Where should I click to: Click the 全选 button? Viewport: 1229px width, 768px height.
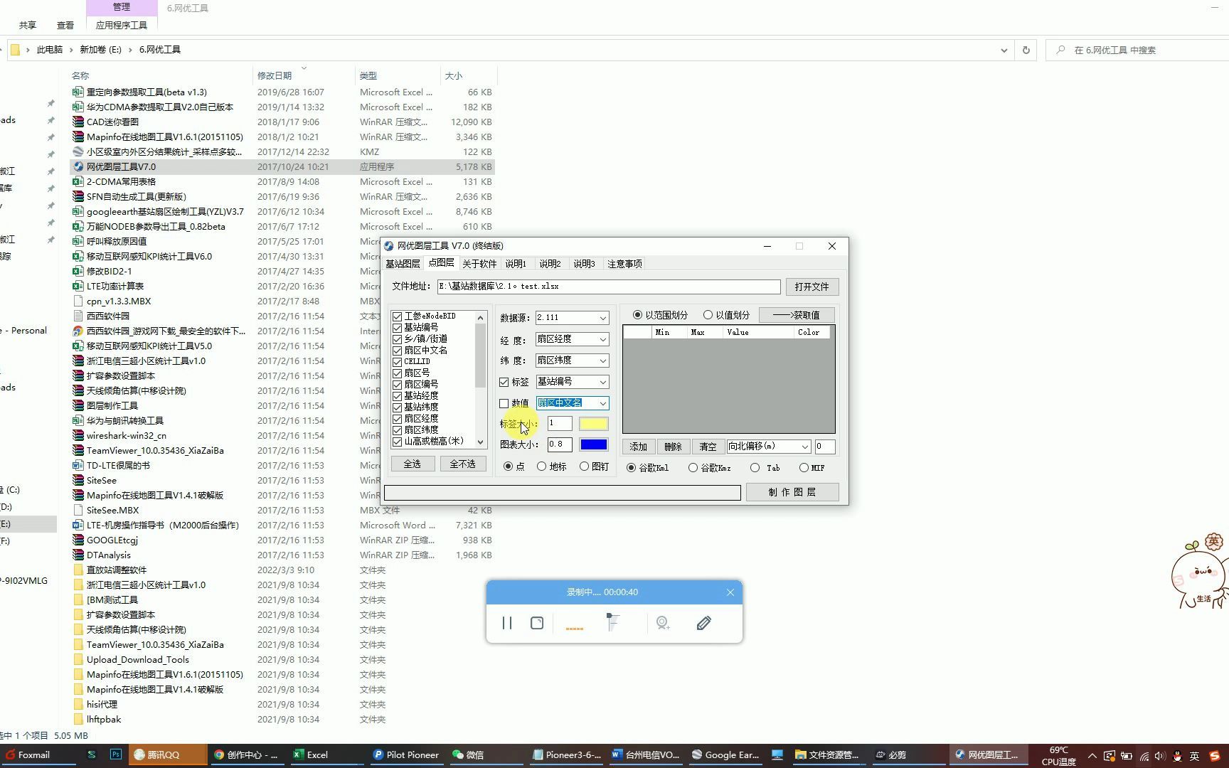coord(413,464)
